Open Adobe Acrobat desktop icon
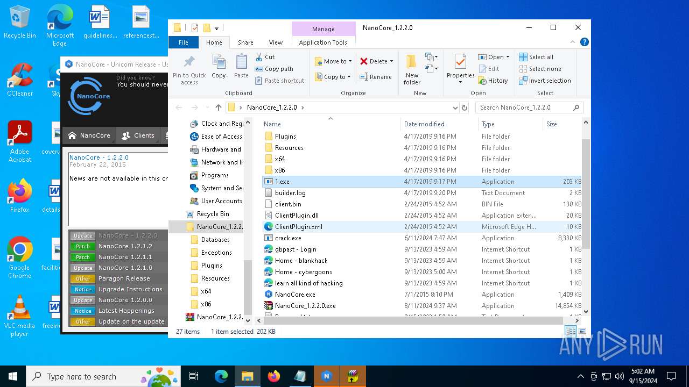This screenshot has height=387, width=689. [19, 142]
